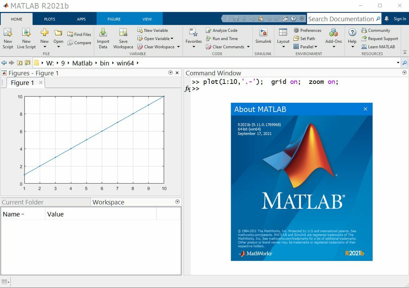The width and height of the screenshot is (409, 288).
Task: Open the Add-Ons icon
Action: (x=333, y=33)
